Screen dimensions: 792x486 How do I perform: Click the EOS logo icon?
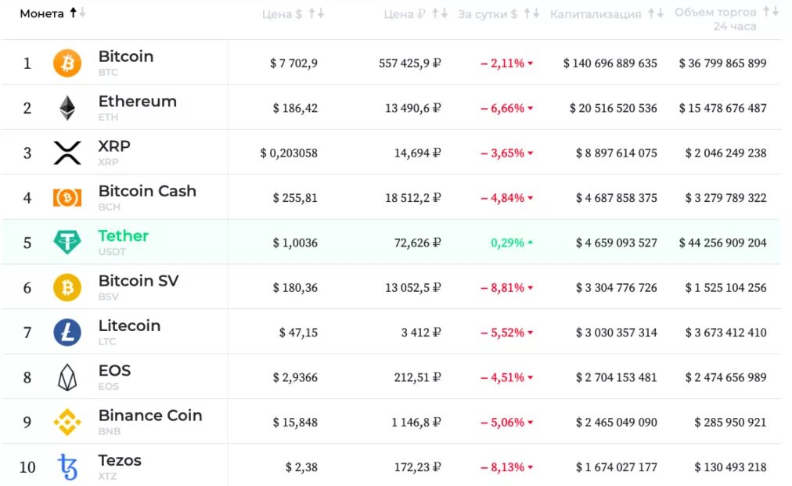(67, 378)
